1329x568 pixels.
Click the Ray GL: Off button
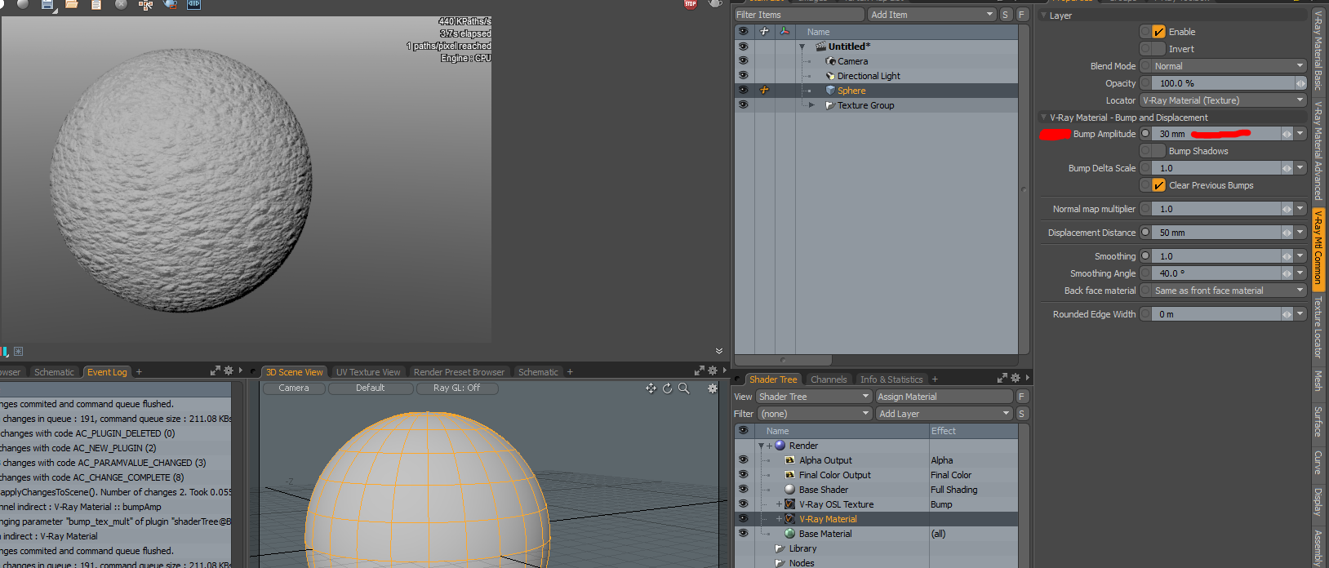(x=456, y=388)
